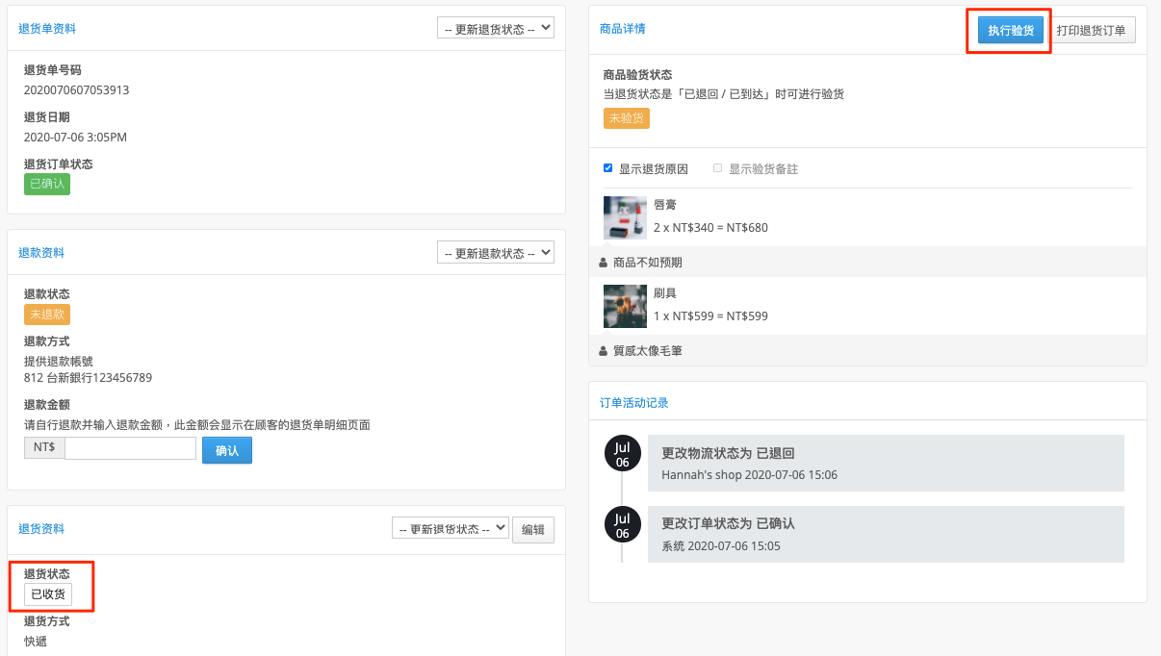Click the 编辑 button in 退货资料
Screen dimensions: 1161x656
point(533,529)
